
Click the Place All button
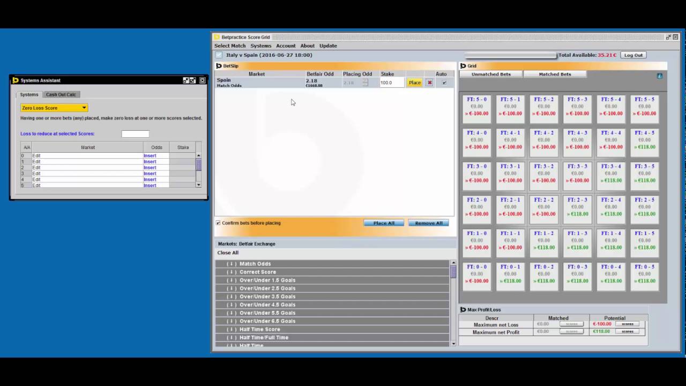click(384, 223)
